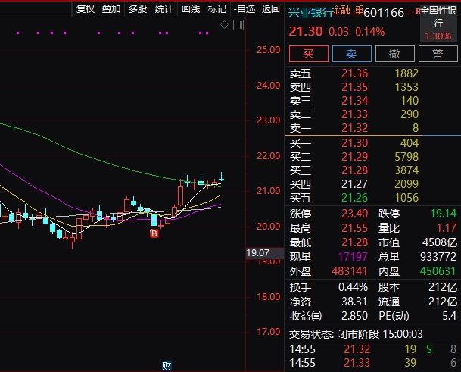Click the 卖四 price 21.35
The height and width of the screenshot is (372, 461).
coord(354,87)
